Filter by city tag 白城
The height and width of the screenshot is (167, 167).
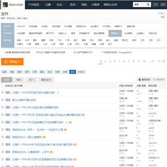(65, 72)
